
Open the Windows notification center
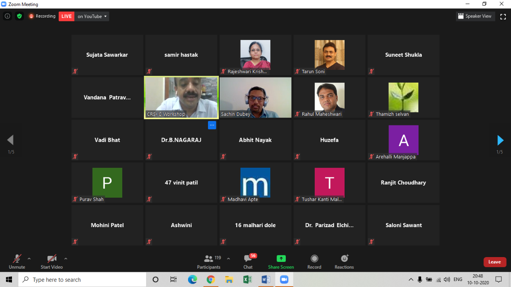[x=499, y=279]
